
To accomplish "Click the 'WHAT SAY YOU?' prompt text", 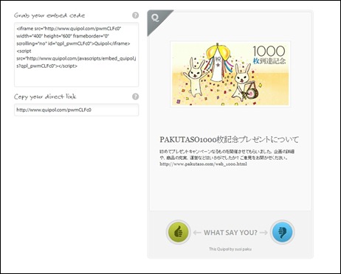I will click(230, 233).
